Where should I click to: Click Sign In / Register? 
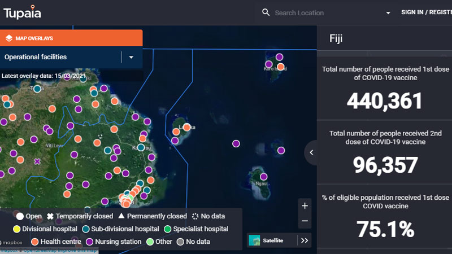click(426, 12)
